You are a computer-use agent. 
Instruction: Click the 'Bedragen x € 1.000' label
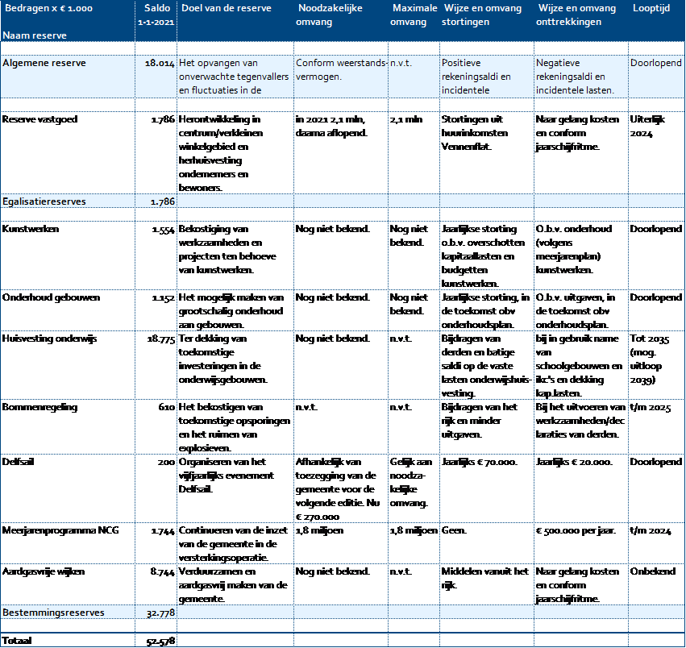pos(50,8)
